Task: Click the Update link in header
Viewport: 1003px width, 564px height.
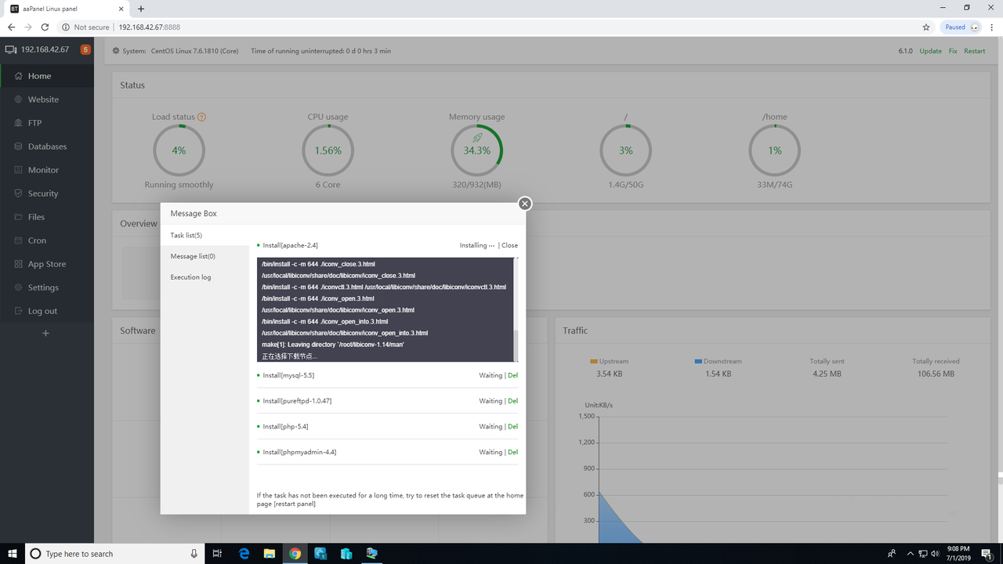Action: [930, 51]
